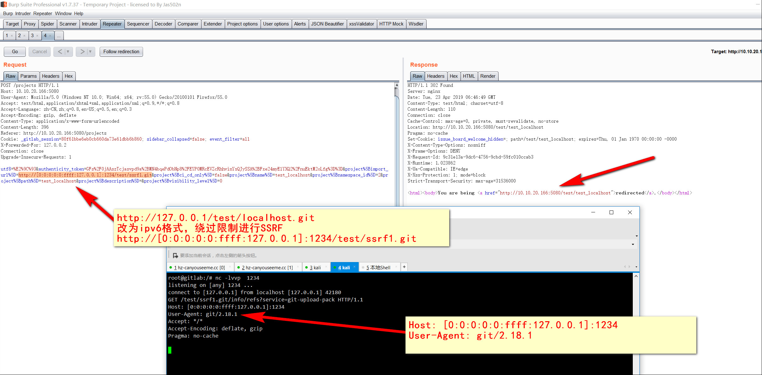Image resolution: width=762 pixels, height=375 pixels.
Task: Add a new terminal session tab with plus
Action: click(x=404, y=267)
